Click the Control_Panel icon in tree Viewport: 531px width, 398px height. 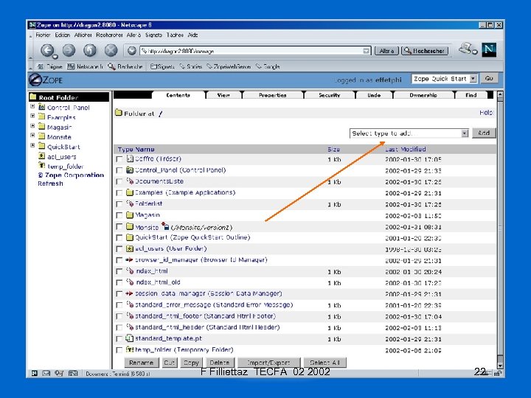pos(41,107)
